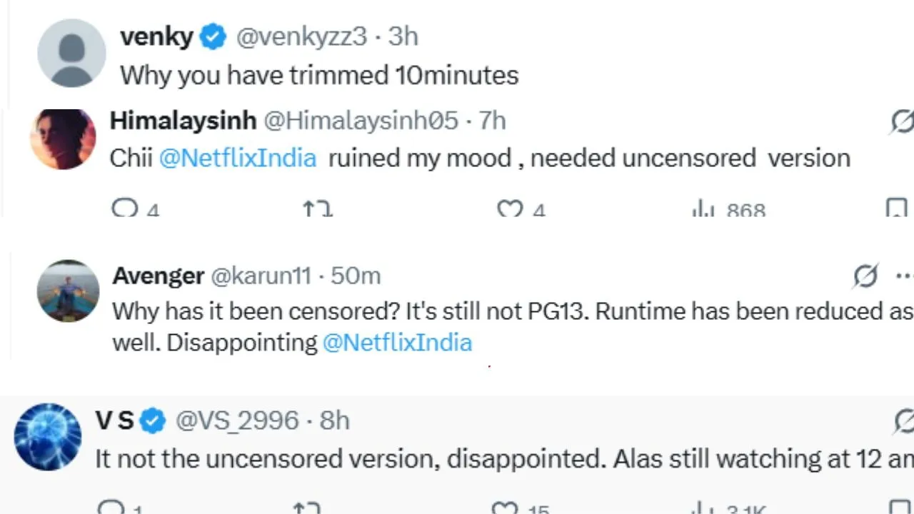Click Himalaysinh's profile picture
This screenshot has width=914, height=514.
click(x=63, y=139)
